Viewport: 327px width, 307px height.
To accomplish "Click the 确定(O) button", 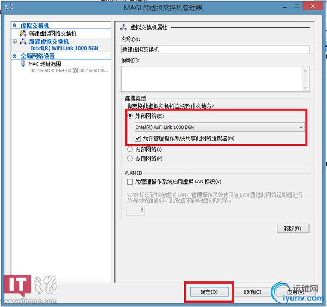I will (x=209, y=292).
